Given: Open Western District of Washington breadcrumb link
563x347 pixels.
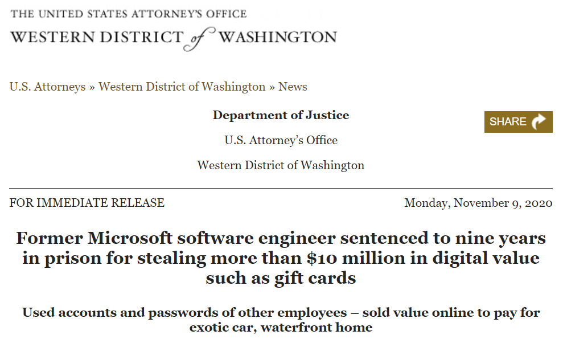Looking at the screenshot, I should tap(182, 87).
